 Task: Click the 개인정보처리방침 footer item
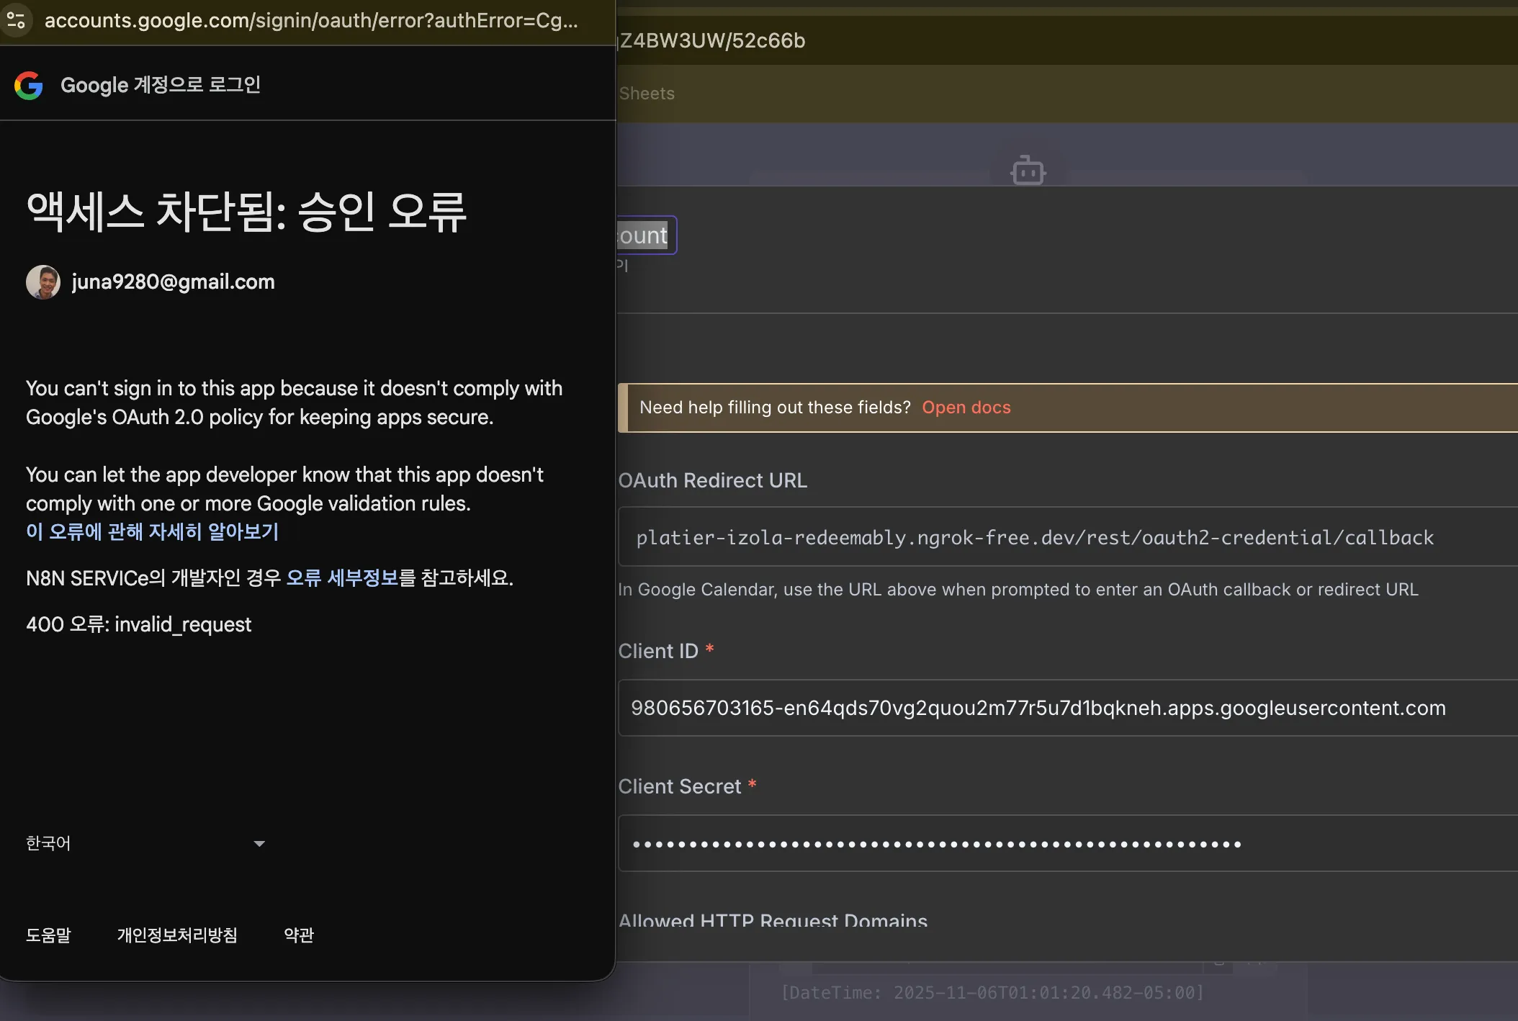coord(178,935)
